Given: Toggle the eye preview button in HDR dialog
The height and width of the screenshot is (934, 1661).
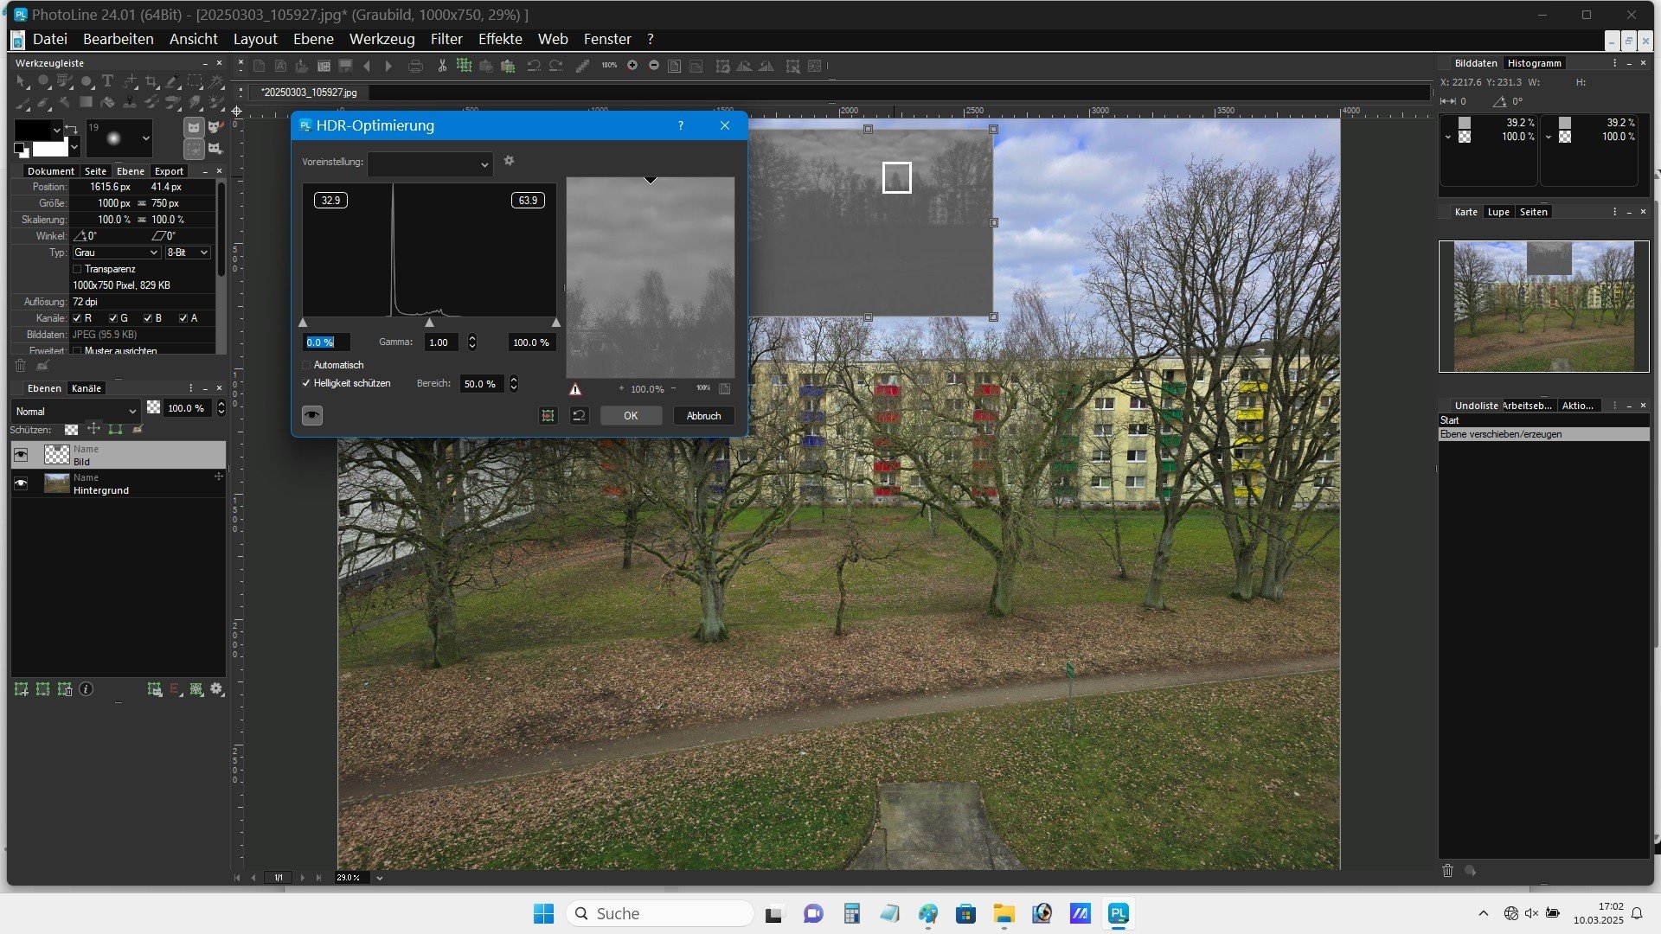Looking at the screenshot, I should (312, 416).
